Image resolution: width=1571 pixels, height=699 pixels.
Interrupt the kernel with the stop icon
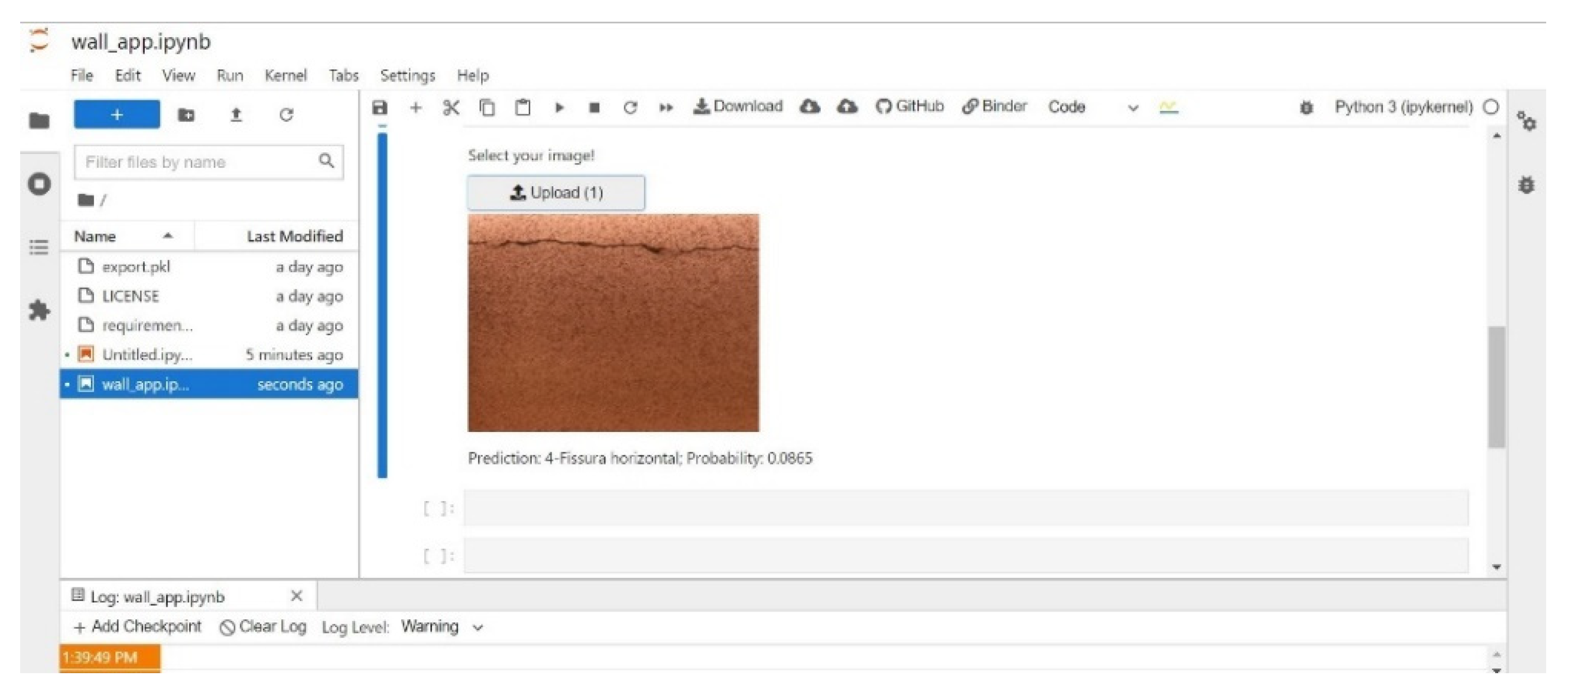(594, 108)
